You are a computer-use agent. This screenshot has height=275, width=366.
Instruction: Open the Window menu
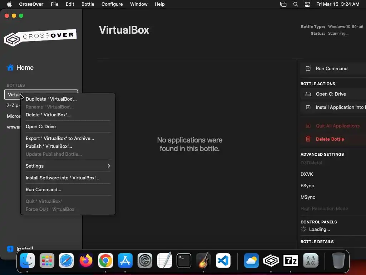point(139,4)
